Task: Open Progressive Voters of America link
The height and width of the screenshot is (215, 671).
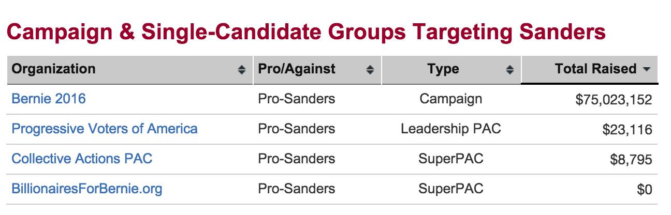Action: (x=104, y=128)
